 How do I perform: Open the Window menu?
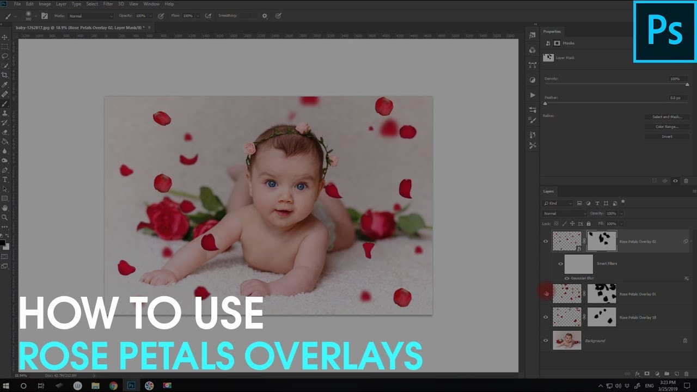(151, 4)
